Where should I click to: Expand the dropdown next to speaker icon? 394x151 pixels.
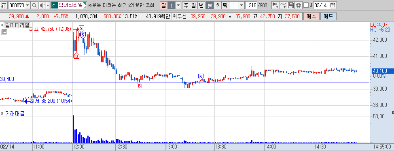(48, 5)
